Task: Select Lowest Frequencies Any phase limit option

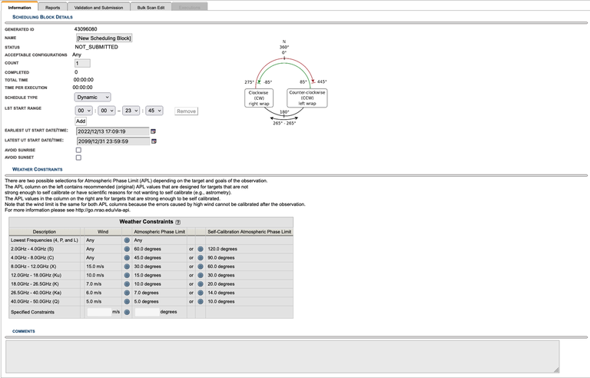Action: tap(127, 240)
